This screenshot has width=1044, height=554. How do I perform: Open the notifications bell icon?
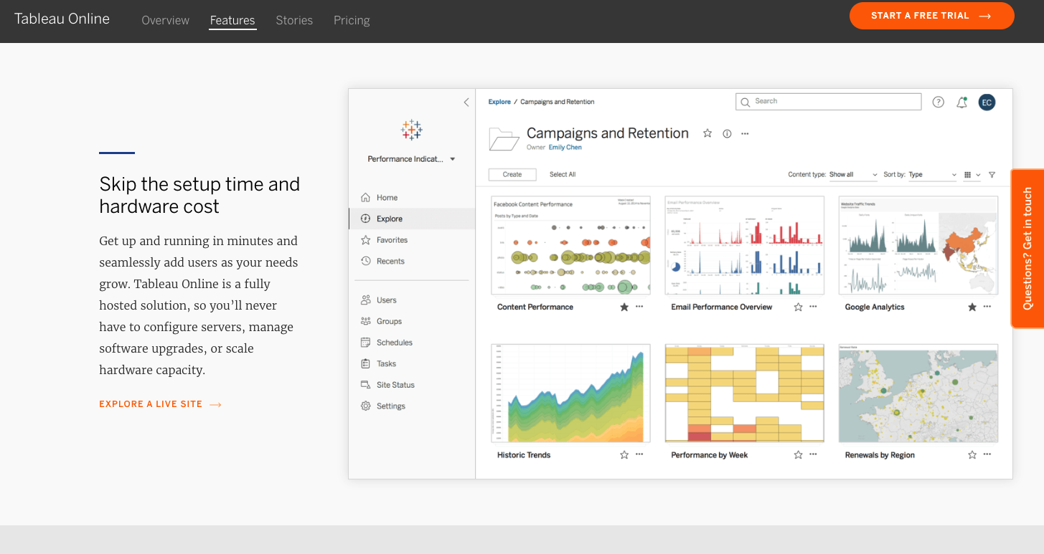[x=962, y=102]
